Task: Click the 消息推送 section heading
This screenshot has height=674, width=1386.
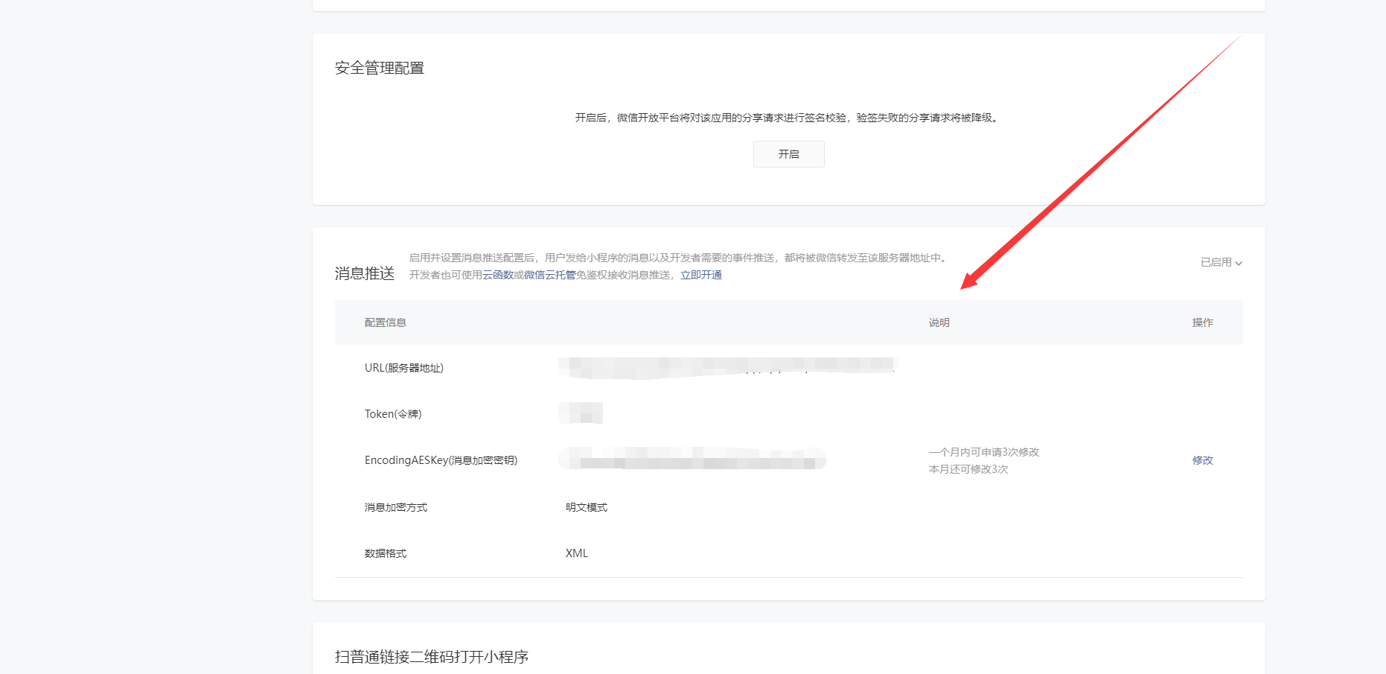Action: (364, 273)
